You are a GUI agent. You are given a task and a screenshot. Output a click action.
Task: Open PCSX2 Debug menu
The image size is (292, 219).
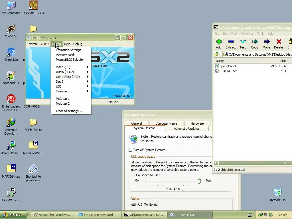[78, 44]
